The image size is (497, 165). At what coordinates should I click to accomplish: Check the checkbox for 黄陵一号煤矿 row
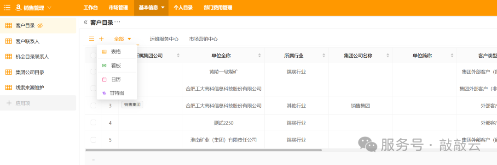pyautogui.click(x=93, y=71)
